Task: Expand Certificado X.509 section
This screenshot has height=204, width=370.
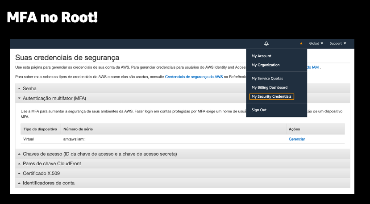Action: tap(183, 173)
